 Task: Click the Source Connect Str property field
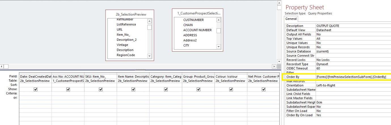[353, 56]
